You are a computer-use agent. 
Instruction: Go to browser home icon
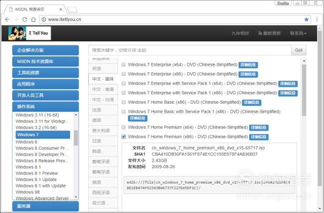coord(33,19)
